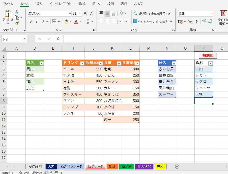Open the ドリンク column filter dropdown
Screen dimensions: 228x174
click(82, 63)
